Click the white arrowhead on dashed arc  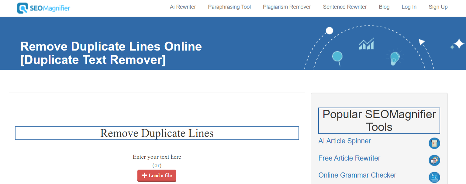click(422, 42)
